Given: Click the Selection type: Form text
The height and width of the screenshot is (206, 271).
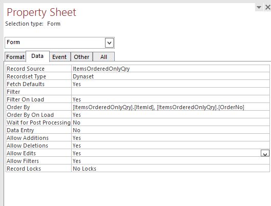Looking at the screenshot, I should tap(33, 24).
